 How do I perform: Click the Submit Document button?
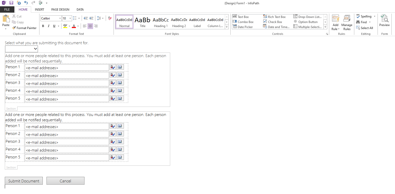pyautogui.click(x=24, y=181)
